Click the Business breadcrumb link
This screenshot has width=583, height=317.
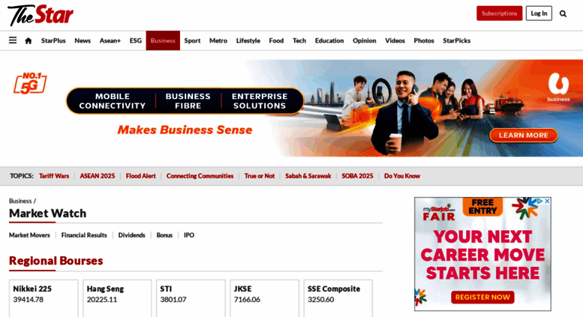20,201
